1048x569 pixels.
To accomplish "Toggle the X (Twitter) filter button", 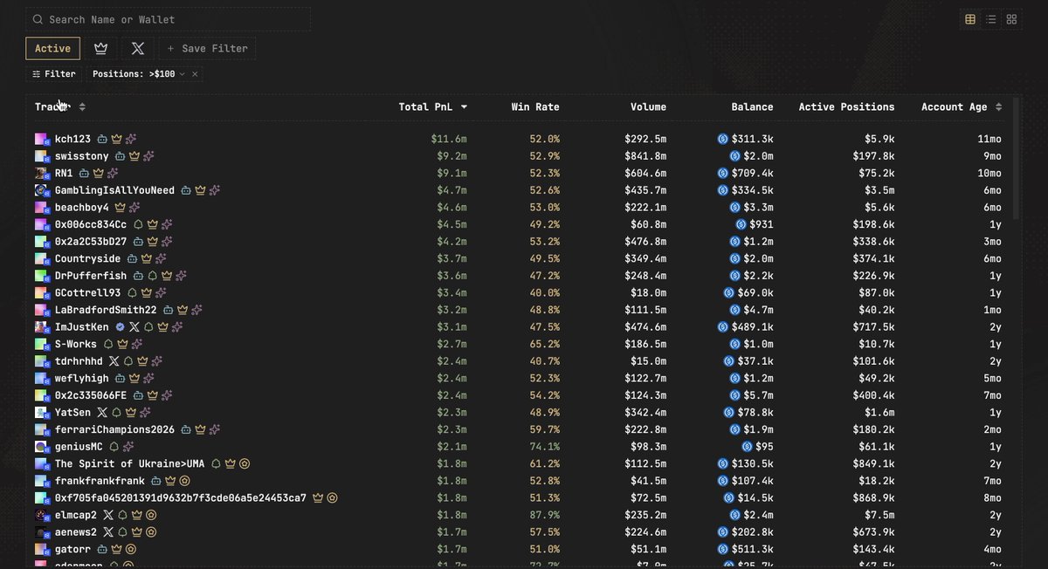I will coord(137,49).
